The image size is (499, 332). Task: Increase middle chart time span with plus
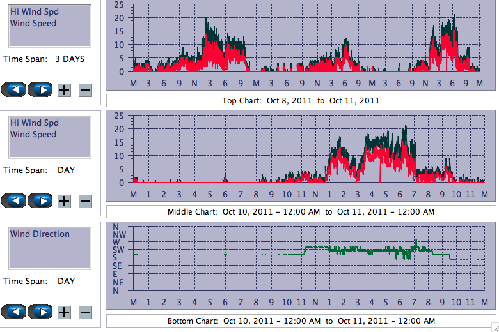64,201
